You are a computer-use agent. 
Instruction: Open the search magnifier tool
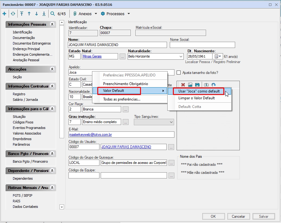[x=52, y=14]
